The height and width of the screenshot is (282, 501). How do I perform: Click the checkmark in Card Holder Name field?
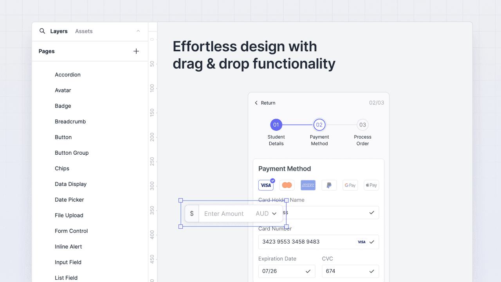[372, 213]
